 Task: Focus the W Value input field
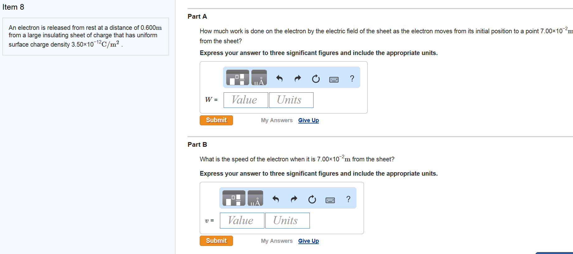tap(246, 100)
